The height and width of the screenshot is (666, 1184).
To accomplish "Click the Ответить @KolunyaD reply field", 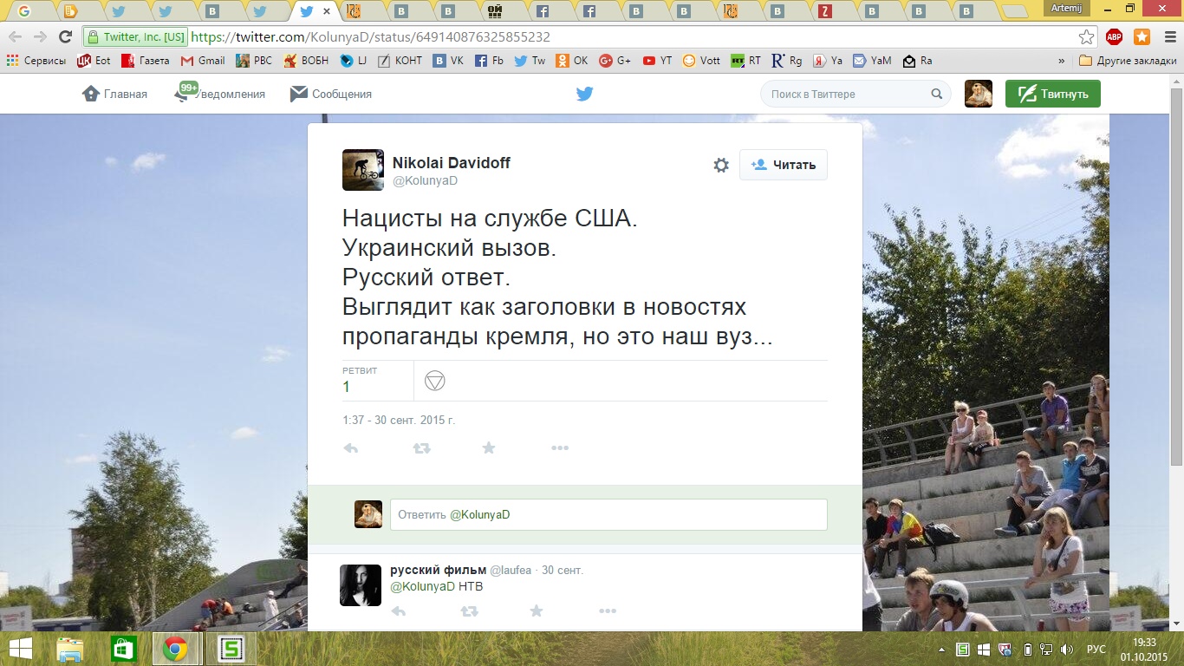I will pos(608,514).
